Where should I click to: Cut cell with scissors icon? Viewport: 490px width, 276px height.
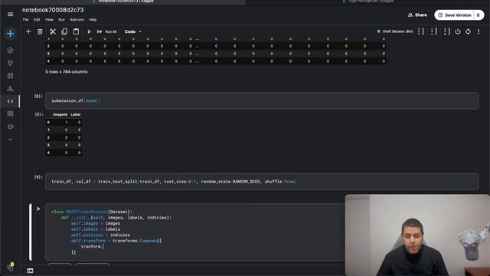click(x=53, y=31)
